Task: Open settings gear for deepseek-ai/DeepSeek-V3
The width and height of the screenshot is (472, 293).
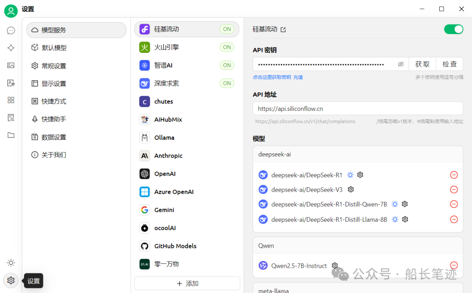Action: 351,190
